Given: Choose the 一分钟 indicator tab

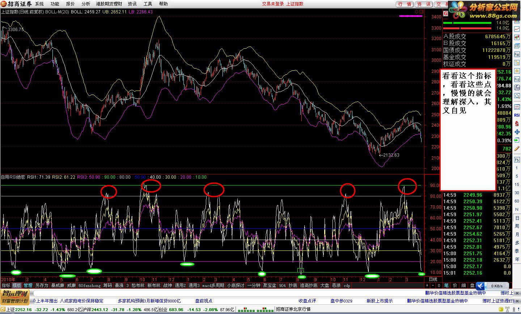Looking at the screenshot, I should tap(254, 285).
